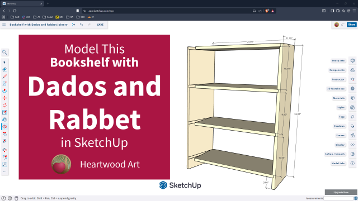Open the MC bookmark

point(59,17)
